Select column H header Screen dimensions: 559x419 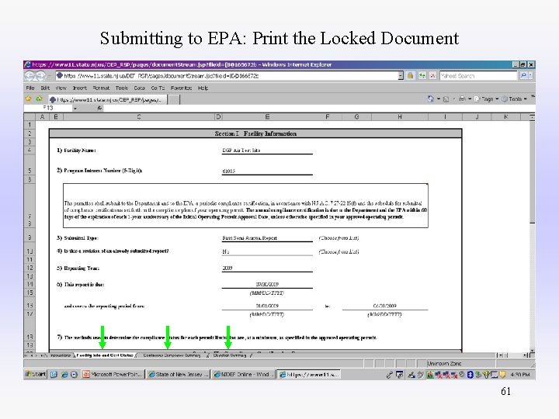(x=400, y=116)
